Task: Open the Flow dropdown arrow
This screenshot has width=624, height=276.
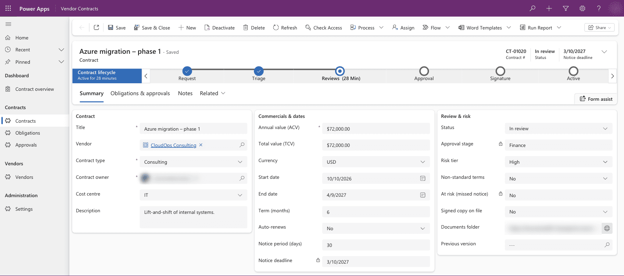Action: (x=447, y=27)
